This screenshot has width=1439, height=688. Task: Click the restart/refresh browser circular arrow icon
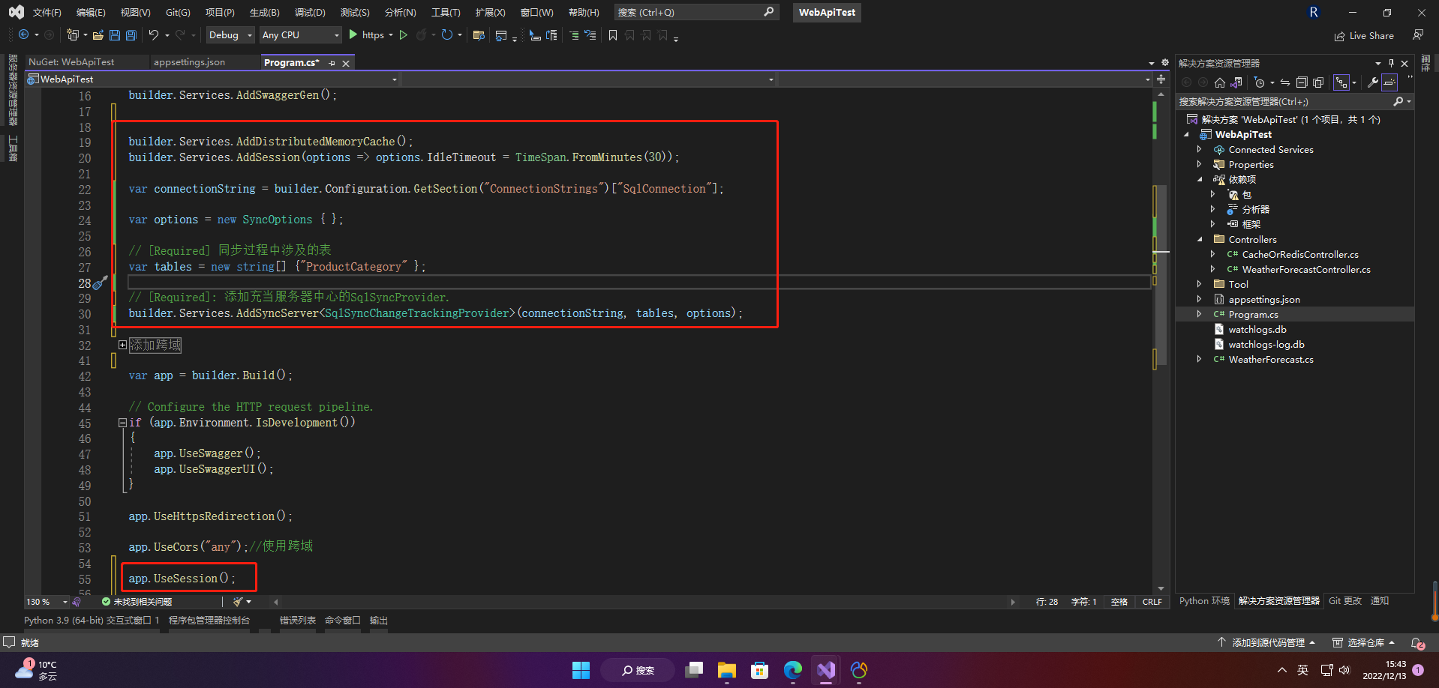coord(447,35)
